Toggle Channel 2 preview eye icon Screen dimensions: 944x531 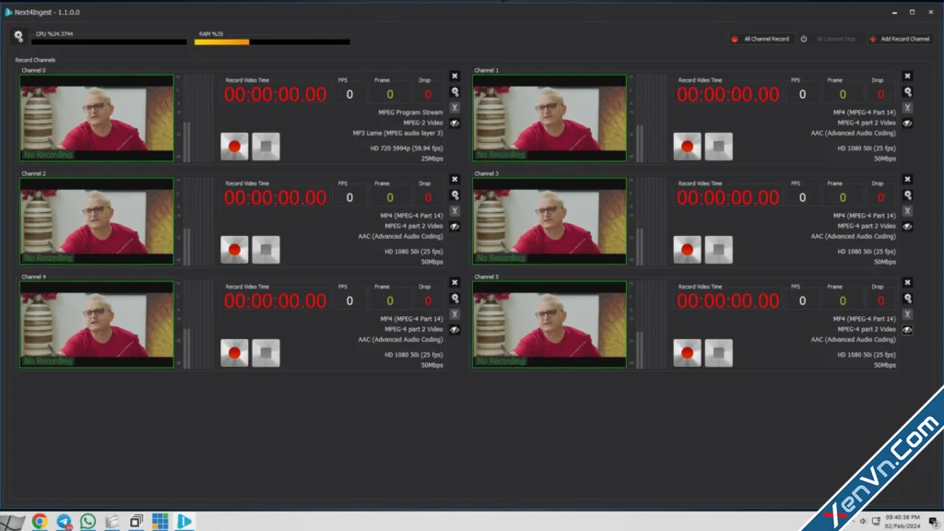click(454, 227)
